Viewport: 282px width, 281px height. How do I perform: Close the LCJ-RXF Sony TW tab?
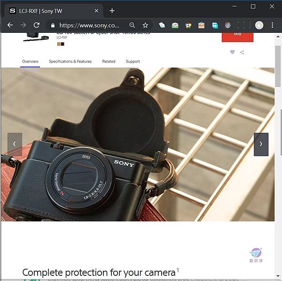pyautogui.click(x=96, y=11)
